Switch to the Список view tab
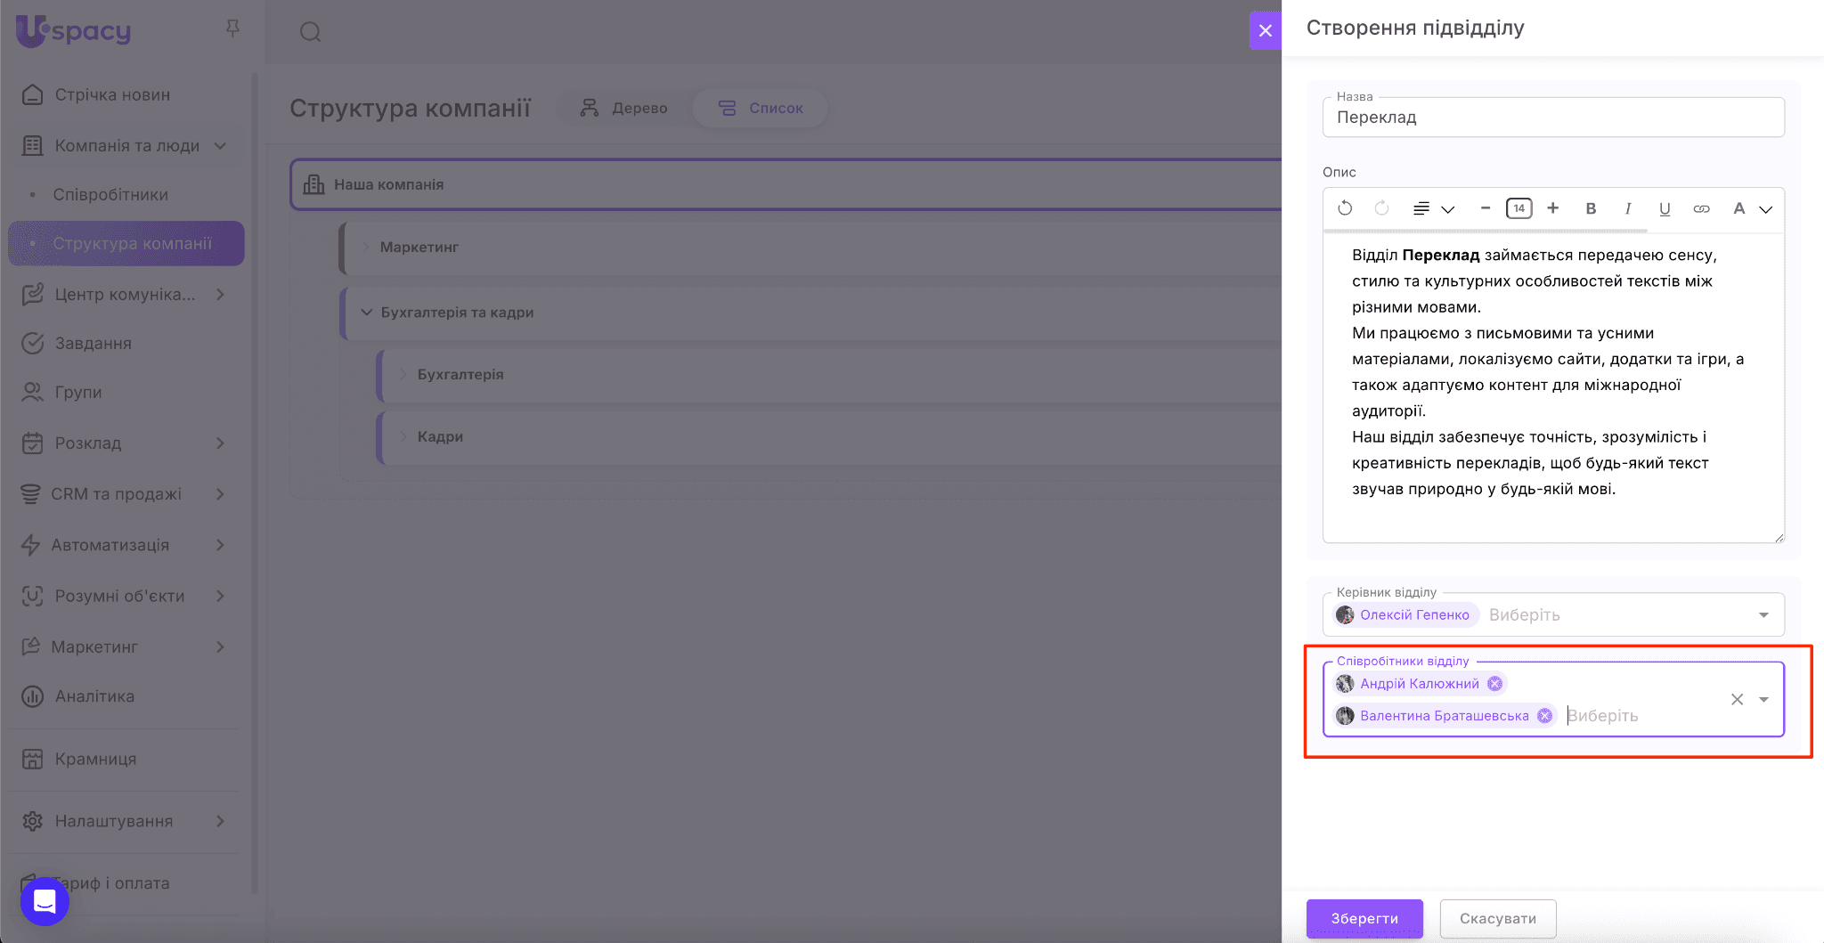 coord(761,108)
